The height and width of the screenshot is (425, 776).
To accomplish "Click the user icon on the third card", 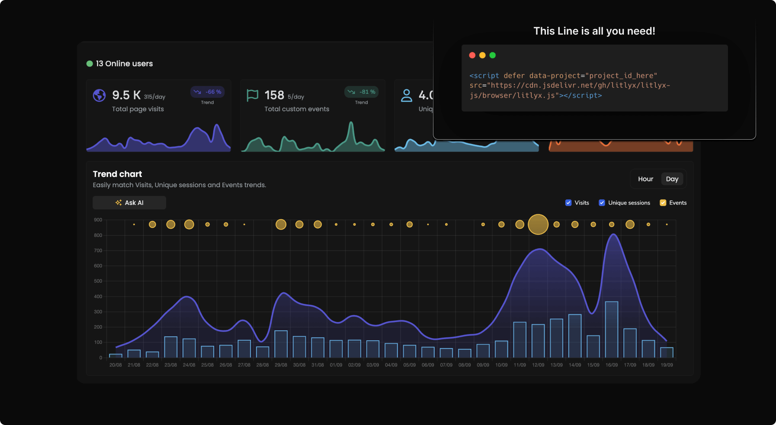I will pyautogui.click(x=407, y=95).
